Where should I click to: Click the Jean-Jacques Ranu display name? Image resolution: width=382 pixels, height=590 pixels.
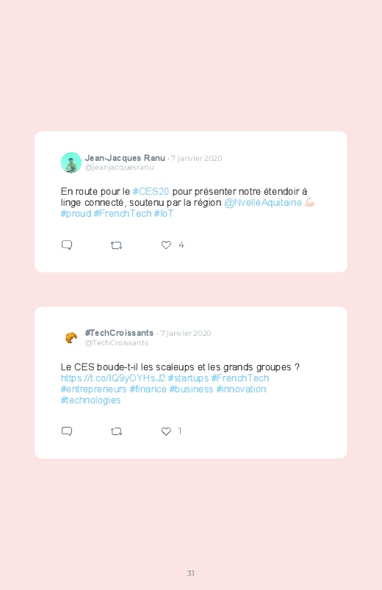pyautogui.click(x=125, y=158)
